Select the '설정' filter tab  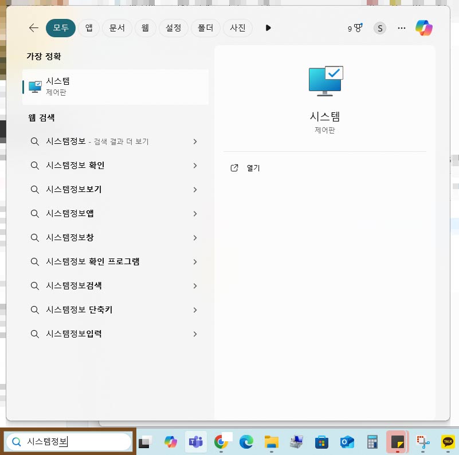tap(173, 28)
